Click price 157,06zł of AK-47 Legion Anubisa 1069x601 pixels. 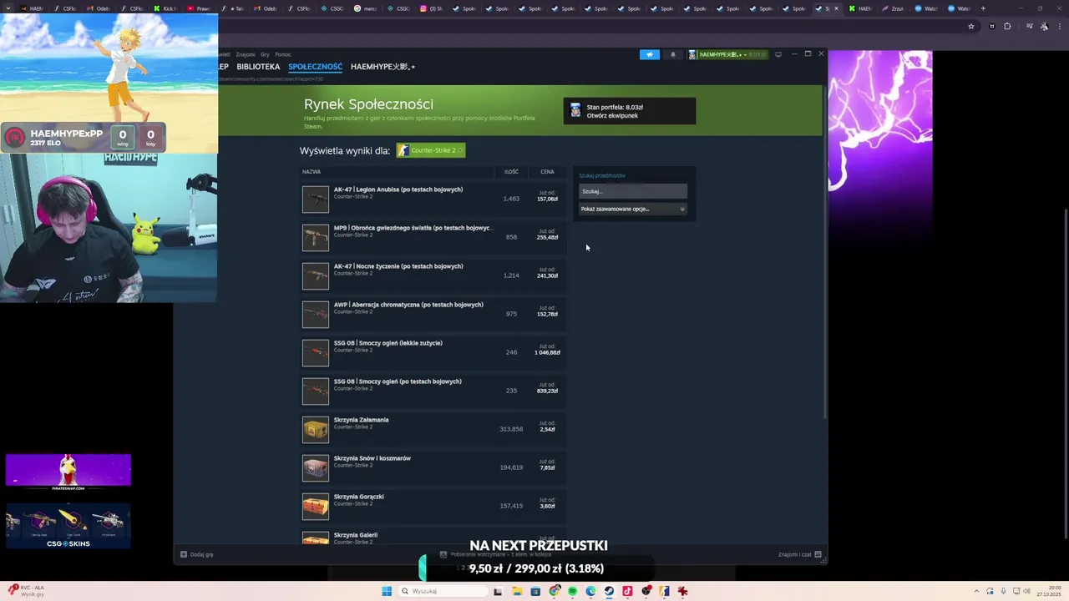pos(547,199)
